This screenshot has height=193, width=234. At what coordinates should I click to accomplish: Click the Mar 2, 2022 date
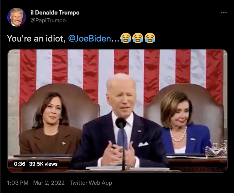[49, 183]
